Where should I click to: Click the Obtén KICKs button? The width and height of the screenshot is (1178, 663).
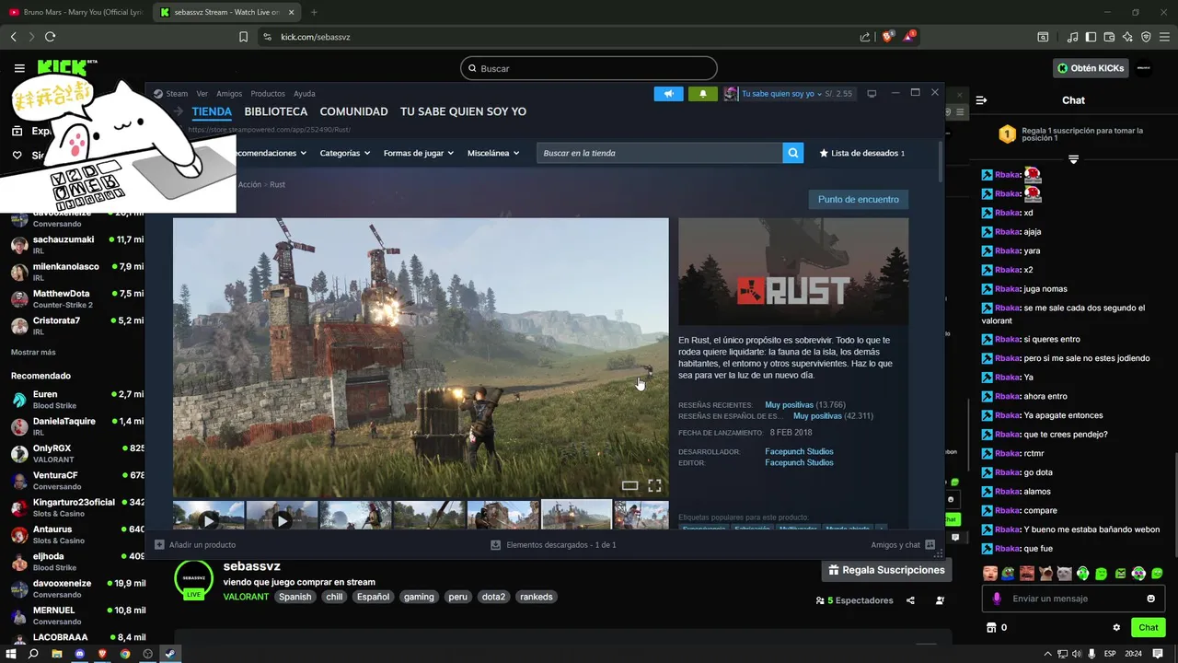coord(1091,68)
